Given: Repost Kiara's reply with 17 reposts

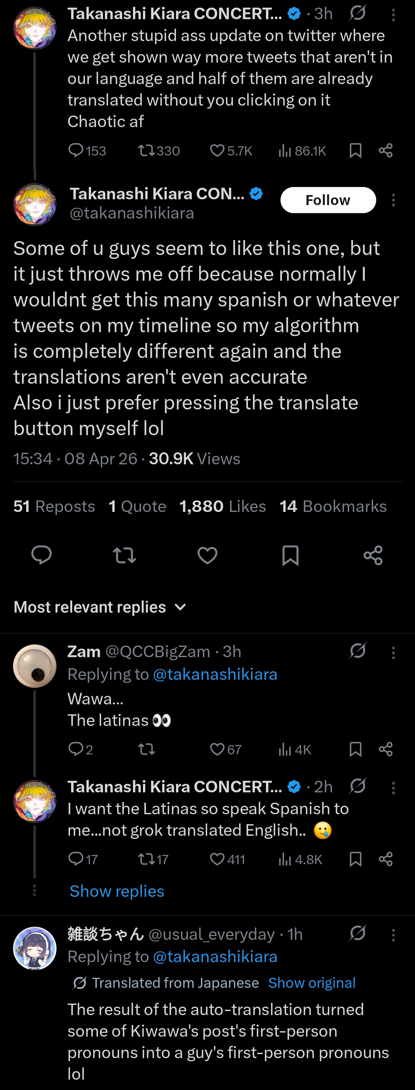Looking at the screenshot, I should point(146,859).
